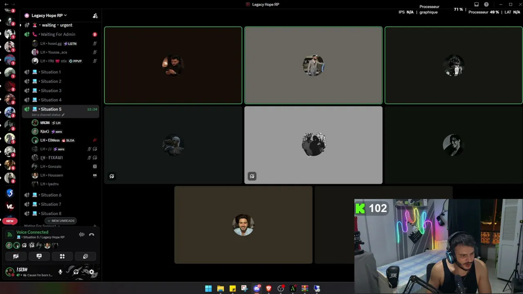Select user LH Houssem in Situation 5
The height and width of the screenshot is (294, 523).
point(65,175)
